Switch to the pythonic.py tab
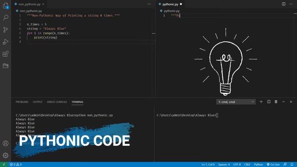This screenshot has height=167, width=297. click(170, 4)
